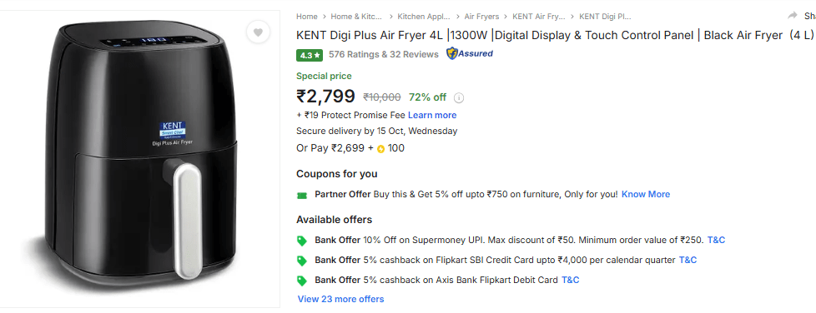This screenshot has height=313, width=816.
Task: Click the 4.3 star rating badge
Action: tap(310, 54)
